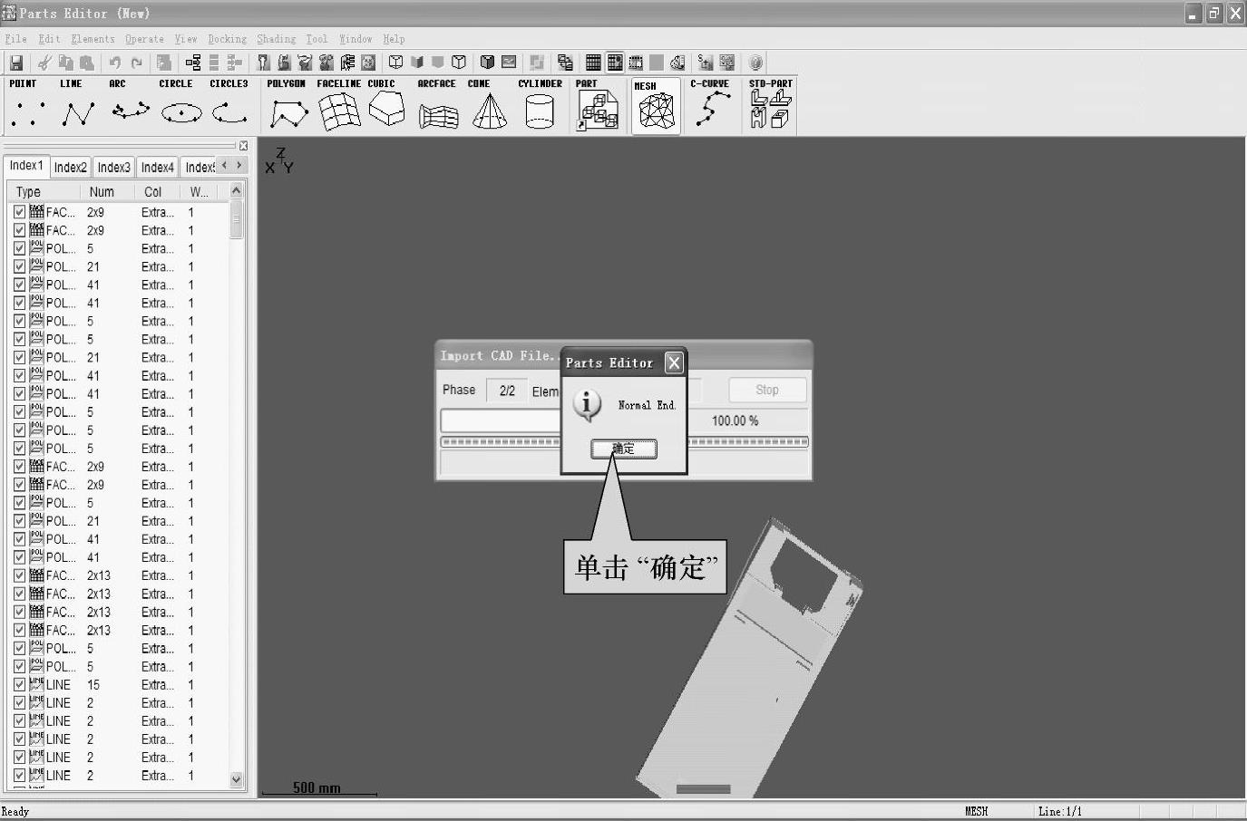Click the list scrollbar down arrow
Image resolution: width=1247 pixels, height=821 pixels.
(237, 779)
